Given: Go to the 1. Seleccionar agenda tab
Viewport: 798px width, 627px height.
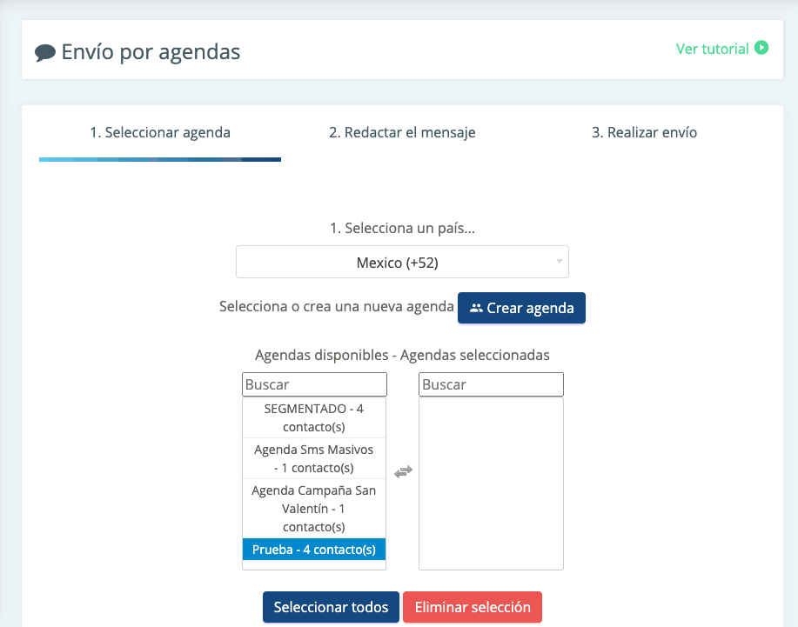Looking at the screenshot, I should [x=160, y=133].
